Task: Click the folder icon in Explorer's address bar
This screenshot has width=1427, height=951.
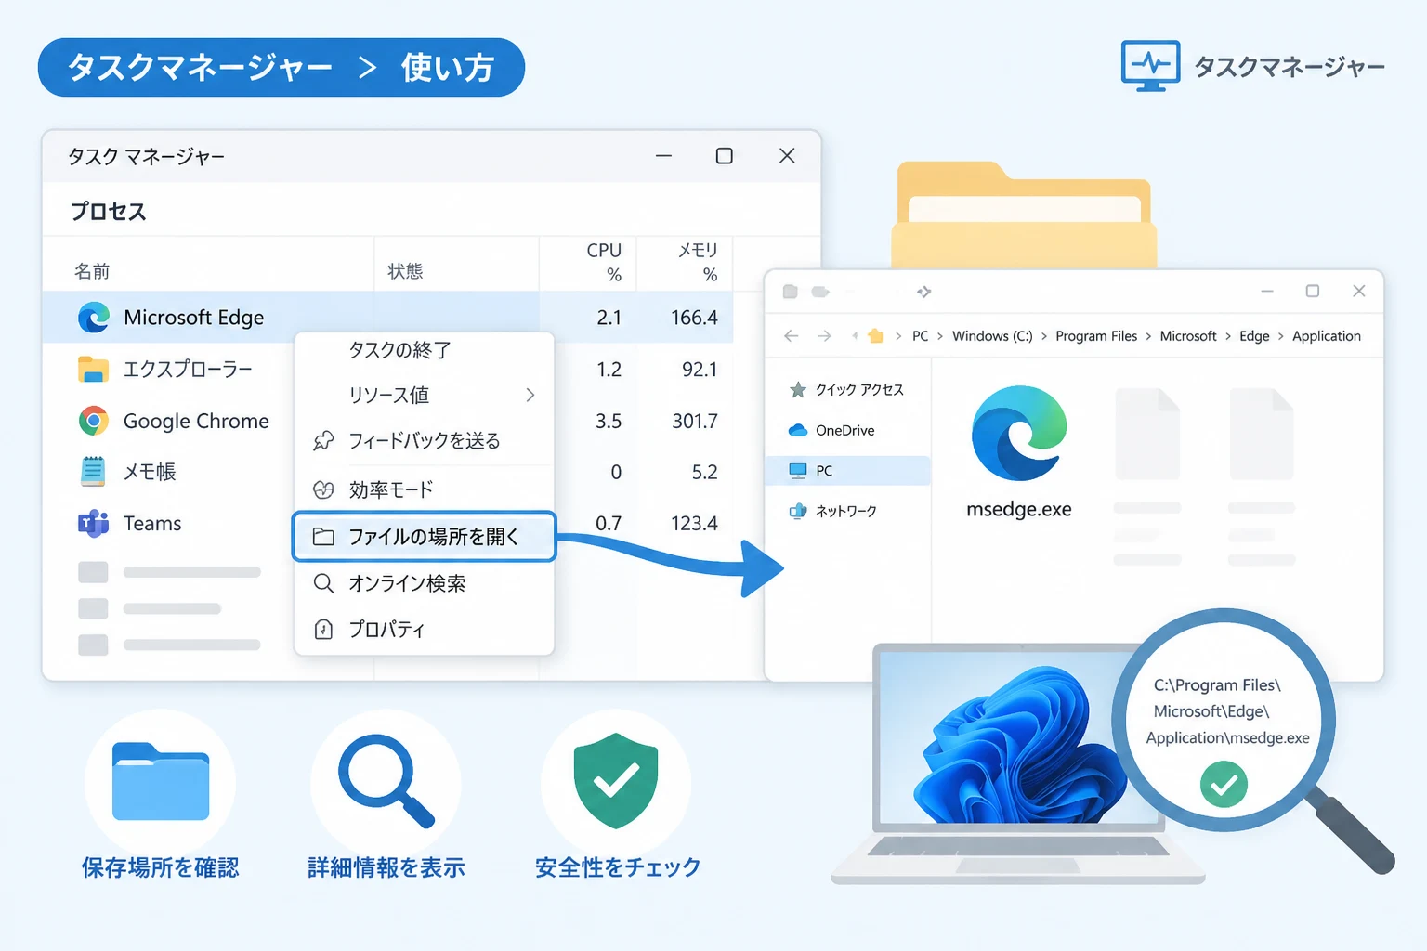Action: [875, 336]
